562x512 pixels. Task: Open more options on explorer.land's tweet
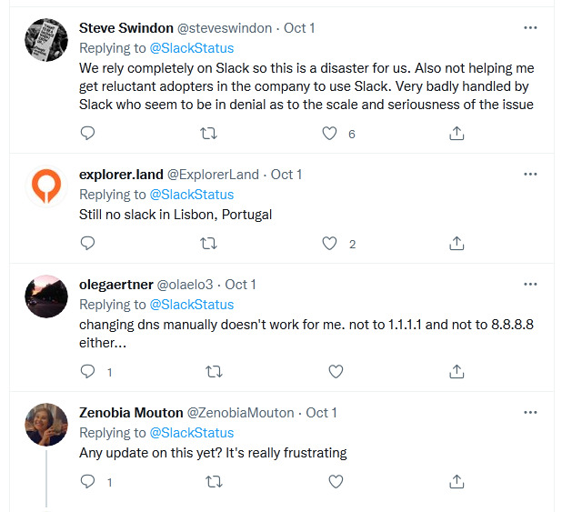(x=530, y=174)
